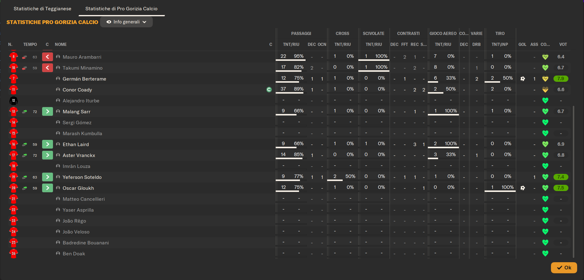Click shirt number 19 icon for Soteldo
Screen dimensions: 584x280
[x=13, y=177]
